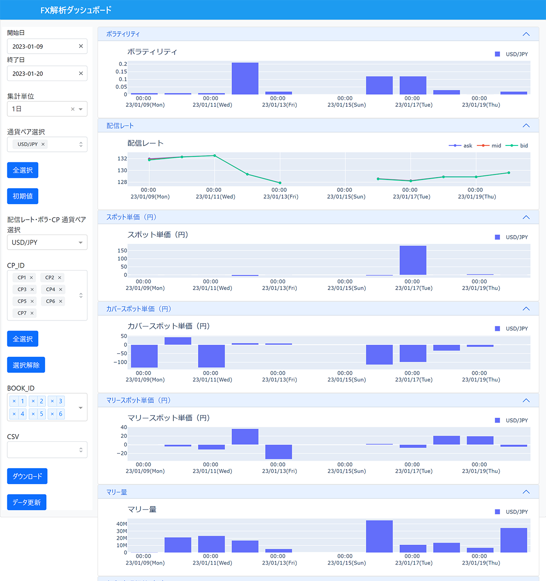This screenshot has height=581, width=546.
Task: Remove CP1 from CP_ID list
Action: 31,278
